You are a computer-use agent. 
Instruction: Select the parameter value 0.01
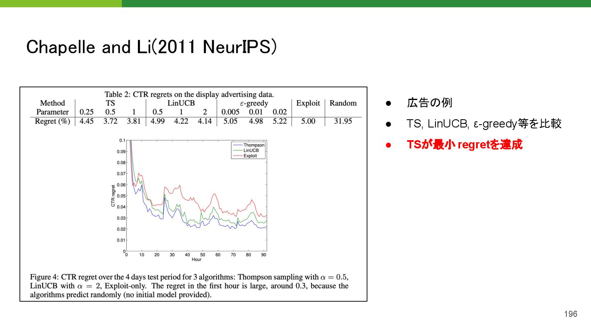tap(256, 112)
